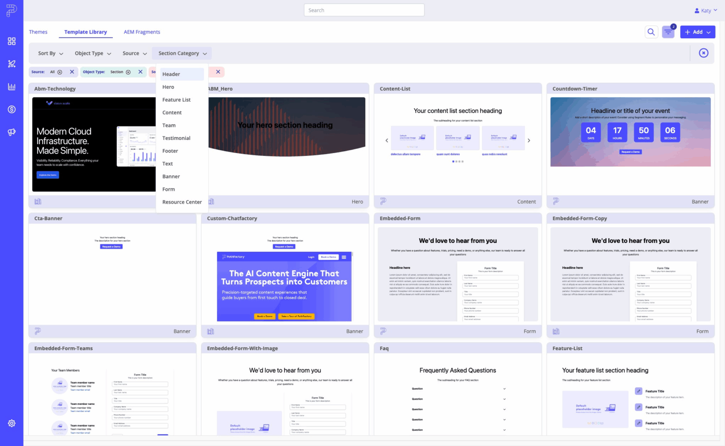Click the filter icon showing badge 2

[668, 31]
